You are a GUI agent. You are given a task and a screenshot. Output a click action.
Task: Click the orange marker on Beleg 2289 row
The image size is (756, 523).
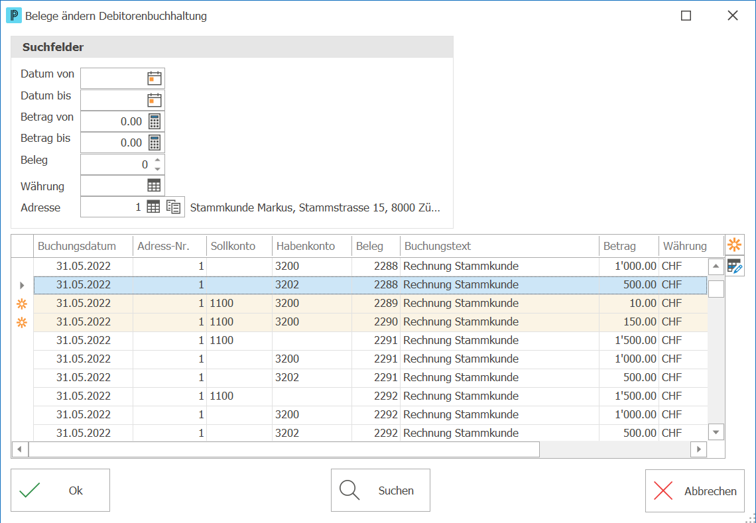[x=22, y=304]
